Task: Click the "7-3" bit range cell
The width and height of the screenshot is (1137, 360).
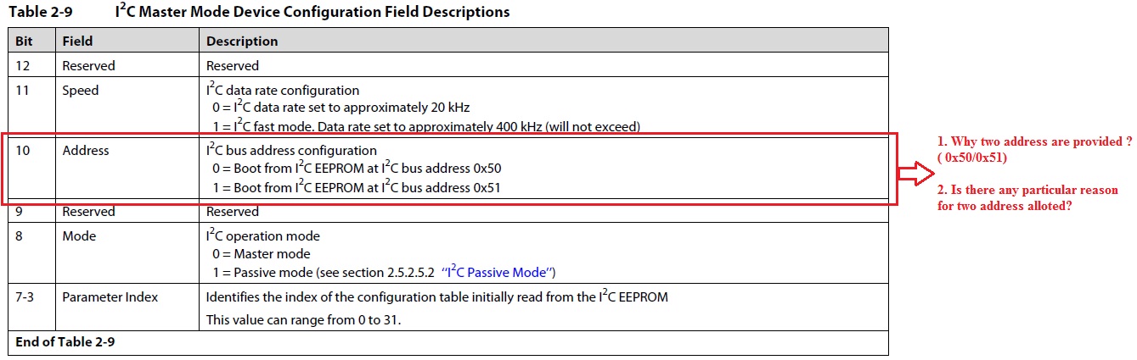Action: click(28, 296)
